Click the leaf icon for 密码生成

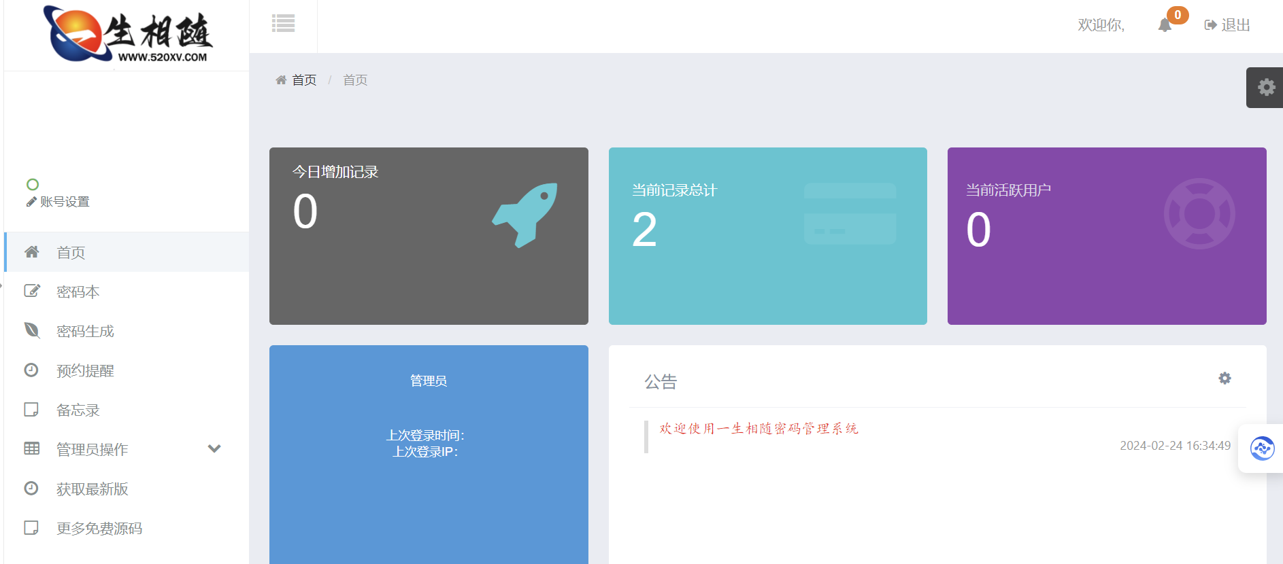[x=32, y=330]
